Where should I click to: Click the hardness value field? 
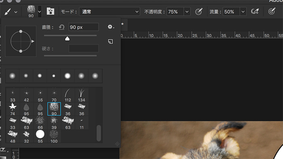(84, 48)
